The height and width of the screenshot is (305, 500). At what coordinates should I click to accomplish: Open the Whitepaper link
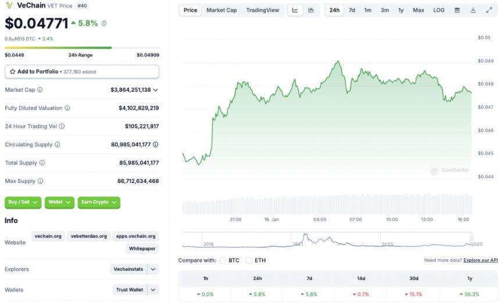pos(142,249)
